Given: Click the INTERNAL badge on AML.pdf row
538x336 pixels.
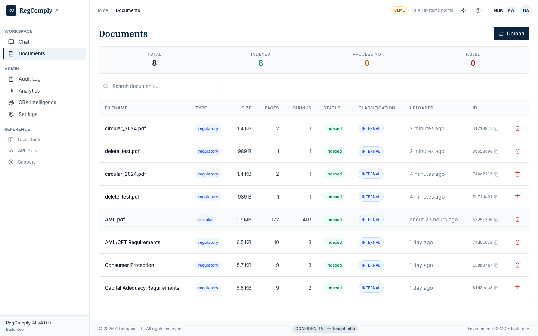Looking at the screenshot, I should [371, 220].
